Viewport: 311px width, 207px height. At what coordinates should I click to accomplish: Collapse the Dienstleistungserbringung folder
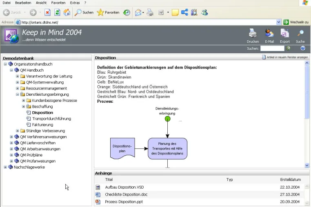[18, 95]
